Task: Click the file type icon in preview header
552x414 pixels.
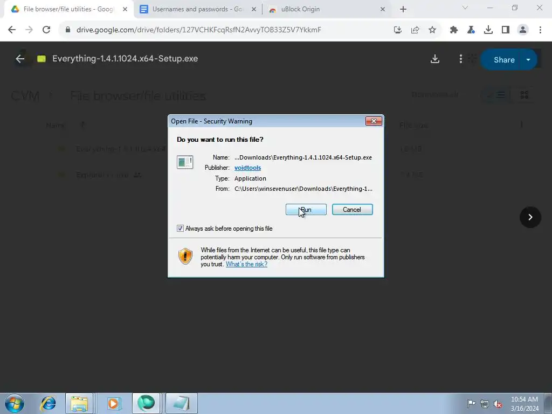Action: (42, 59)
